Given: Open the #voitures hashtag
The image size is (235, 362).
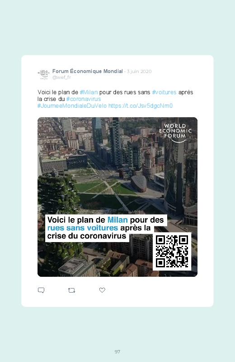Looking at the screenshot, I should coord(164,92).
